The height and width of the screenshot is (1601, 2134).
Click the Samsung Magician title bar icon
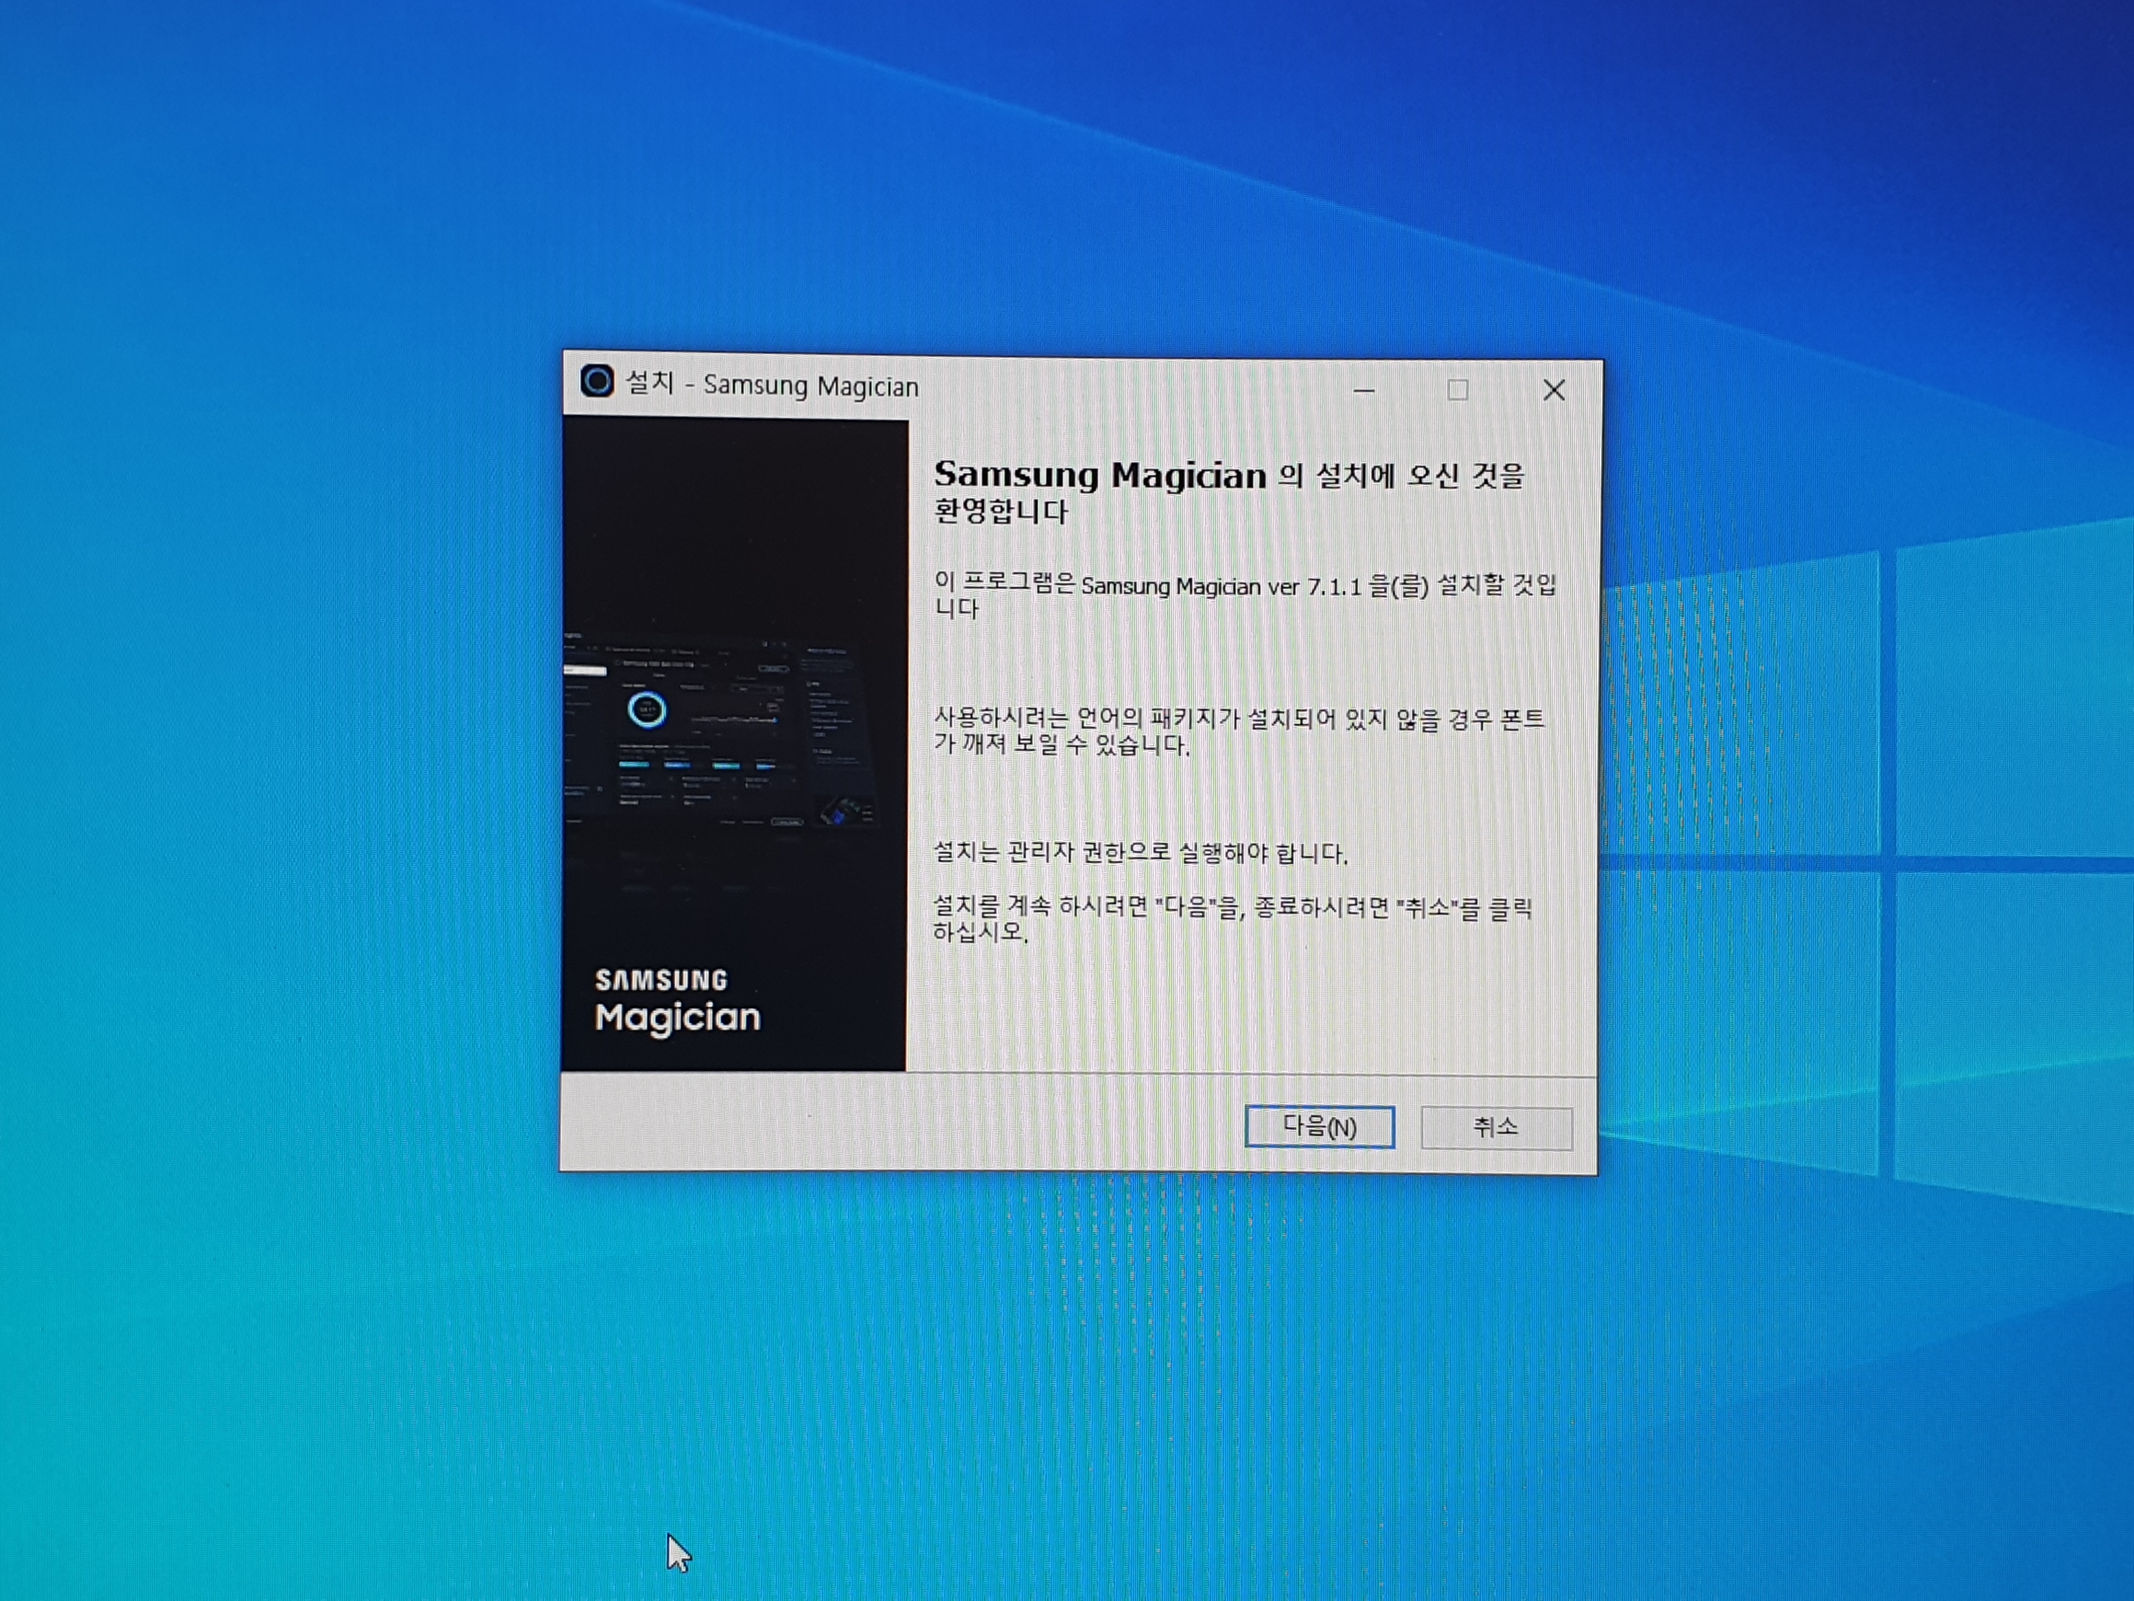[x=596, y=381]
